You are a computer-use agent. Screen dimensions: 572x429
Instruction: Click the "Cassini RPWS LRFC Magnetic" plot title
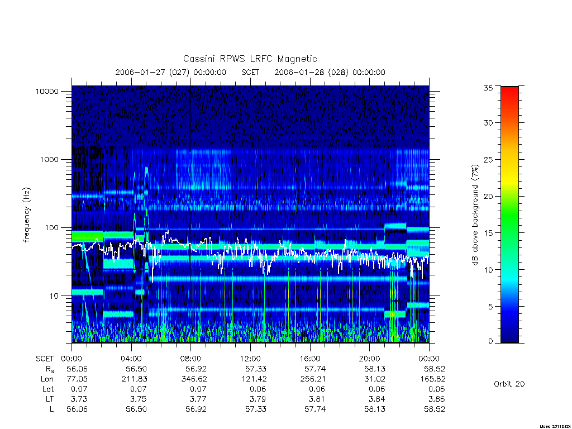[x=250, y=59]
